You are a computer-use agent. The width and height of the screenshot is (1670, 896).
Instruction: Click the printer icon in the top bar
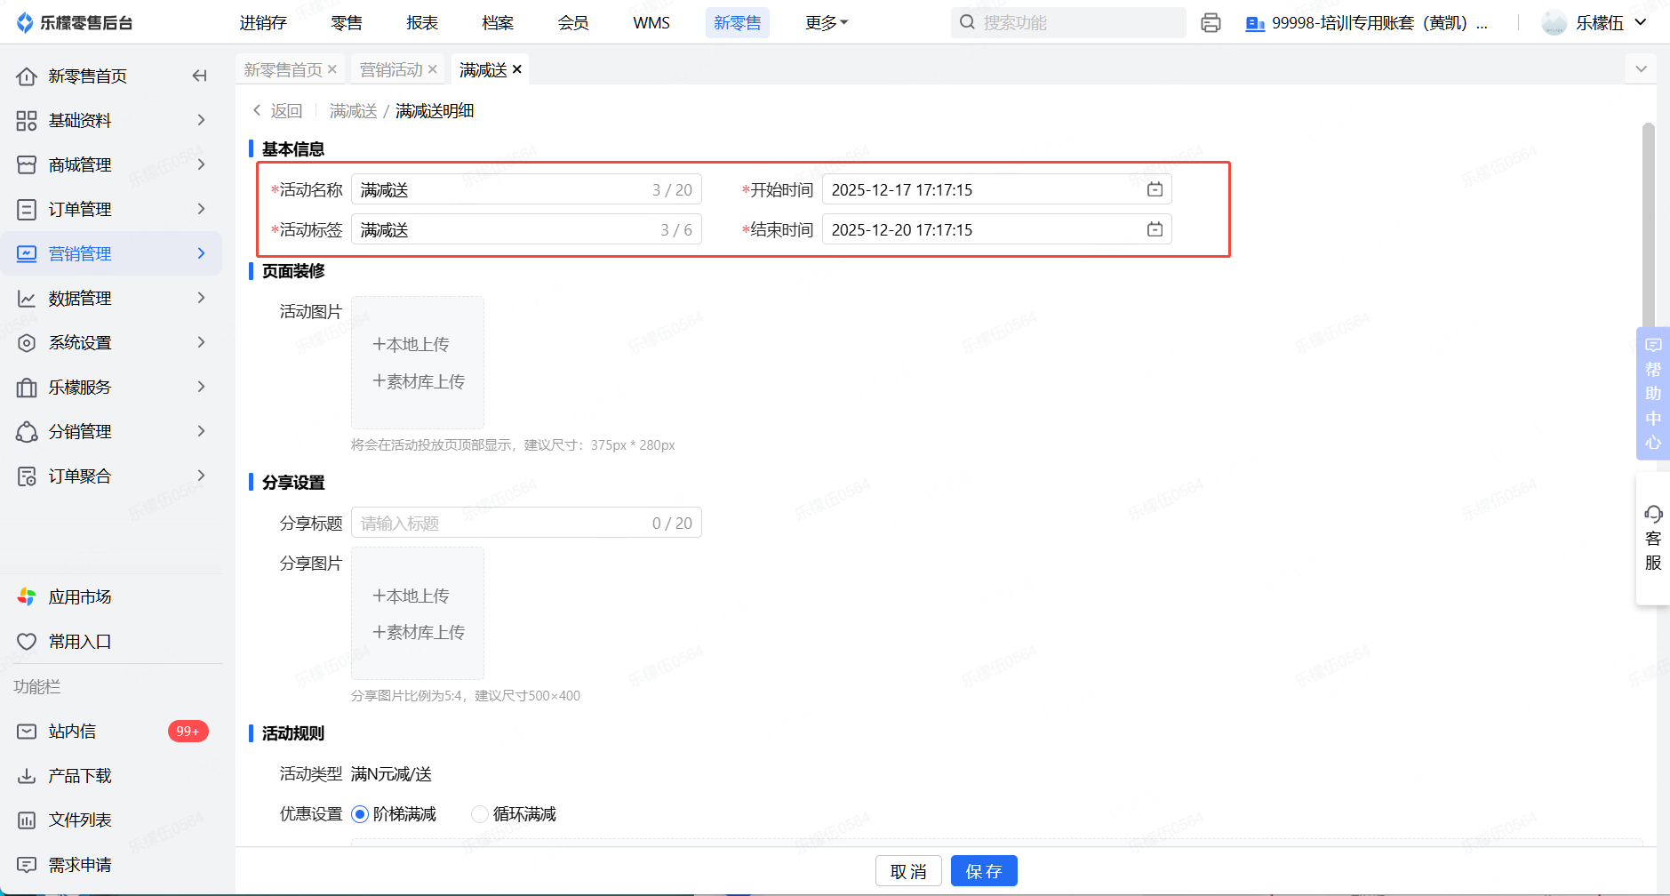click(1211, 23)
